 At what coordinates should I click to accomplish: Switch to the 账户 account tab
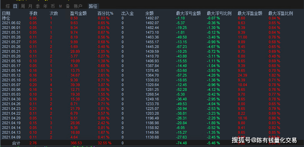(78, 6)
